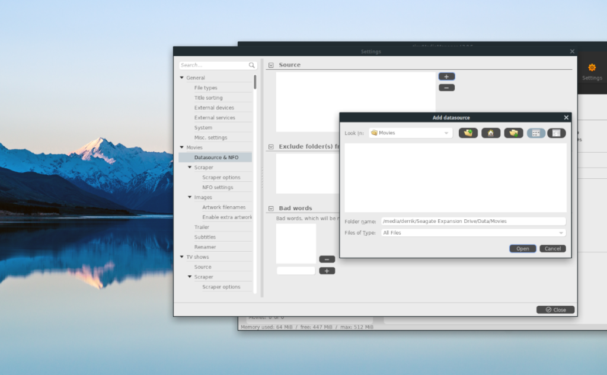Switch the file browser to list view
This screenshot has width=607, height=375.
click(536, 133)
